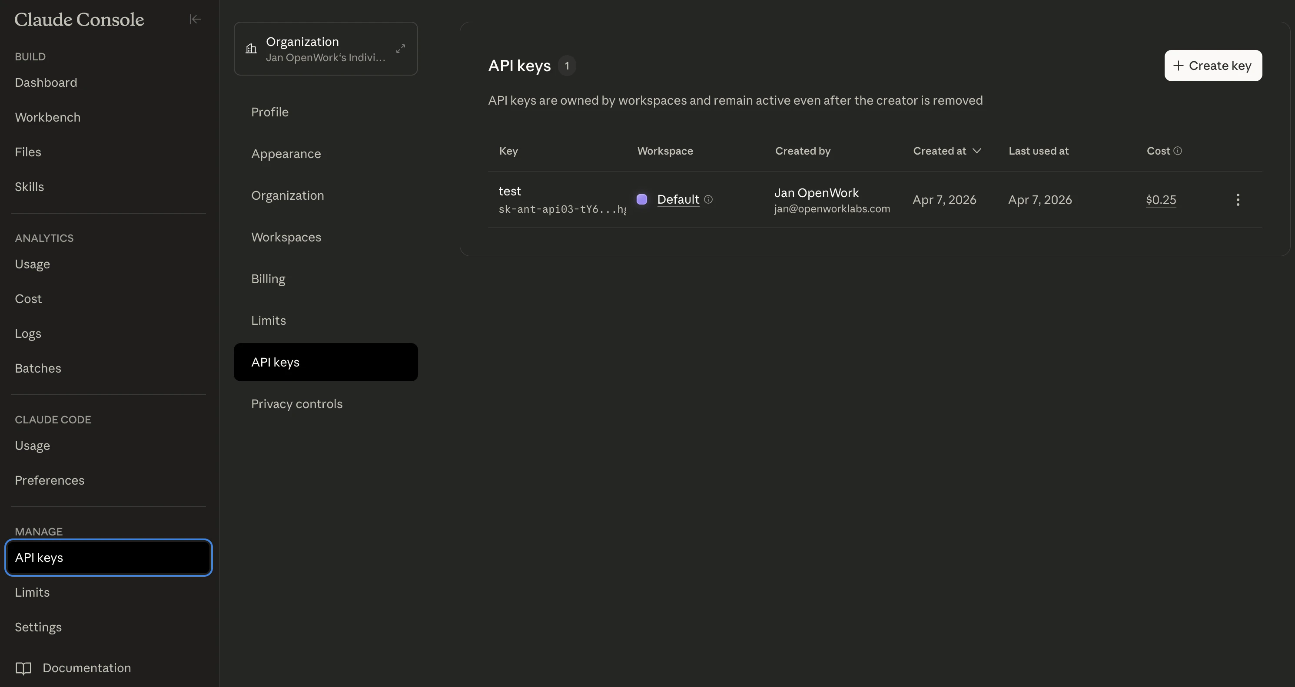Open the Default workspace link

point(678,199)
